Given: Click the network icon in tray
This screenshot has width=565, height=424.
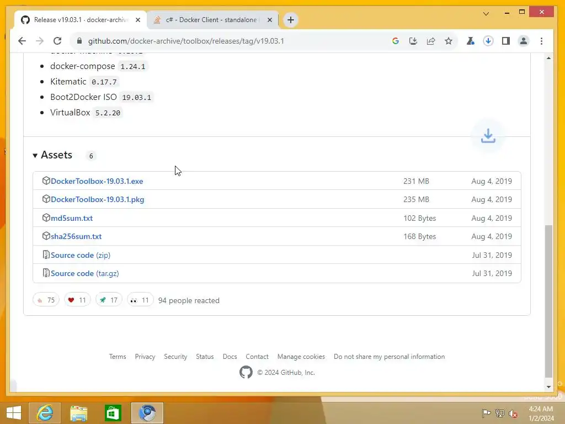Looking at the screenshot, I should point(500,413).
